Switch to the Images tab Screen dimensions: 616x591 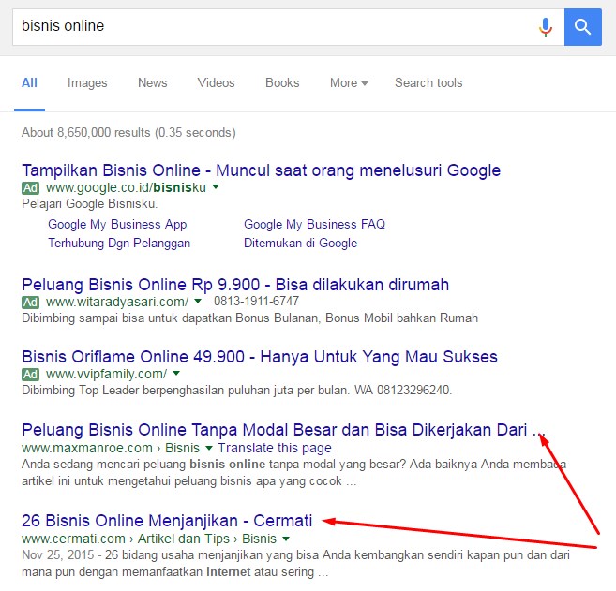click(x=87, y=82)
